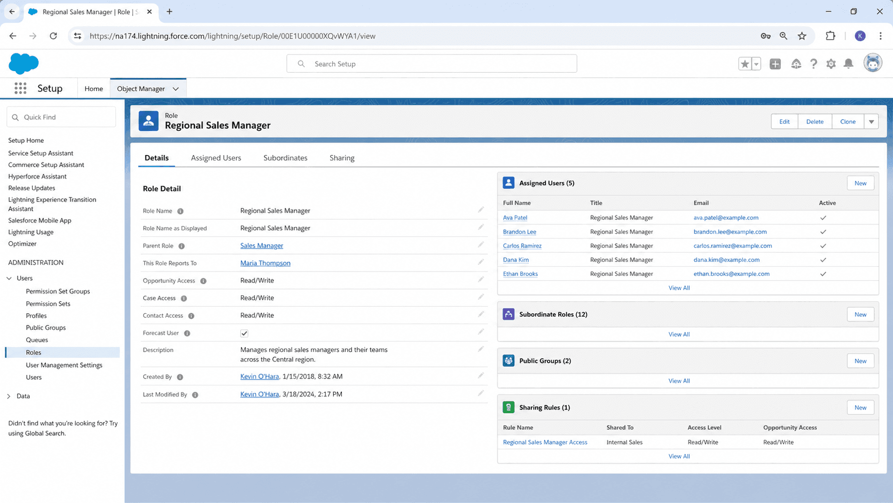Click the Opportunity Access info icon

203,281
